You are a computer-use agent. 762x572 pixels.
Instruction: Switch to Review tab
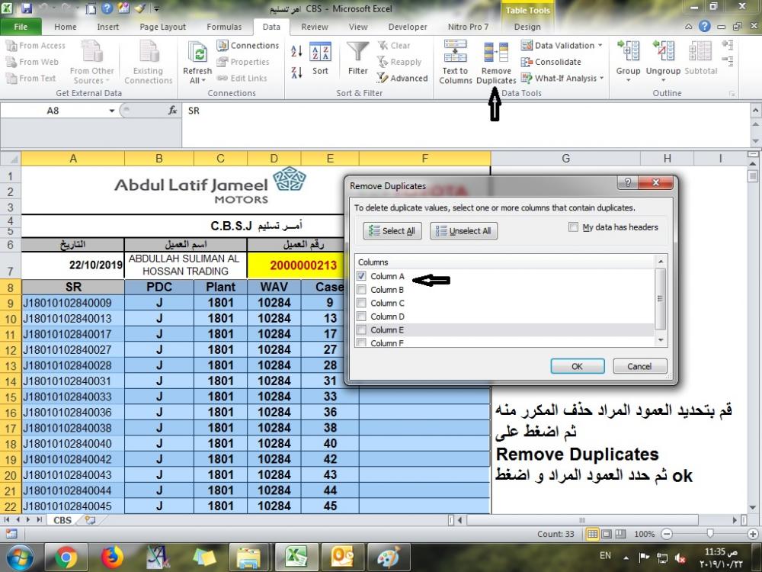315,27
